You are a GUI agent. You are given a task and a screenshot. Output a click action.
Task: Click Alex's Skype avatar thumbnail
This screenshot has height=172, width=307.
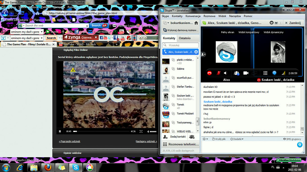[226, 52]
